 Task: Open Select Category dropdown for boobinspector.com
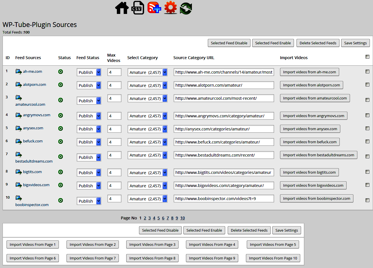[148, 199]
